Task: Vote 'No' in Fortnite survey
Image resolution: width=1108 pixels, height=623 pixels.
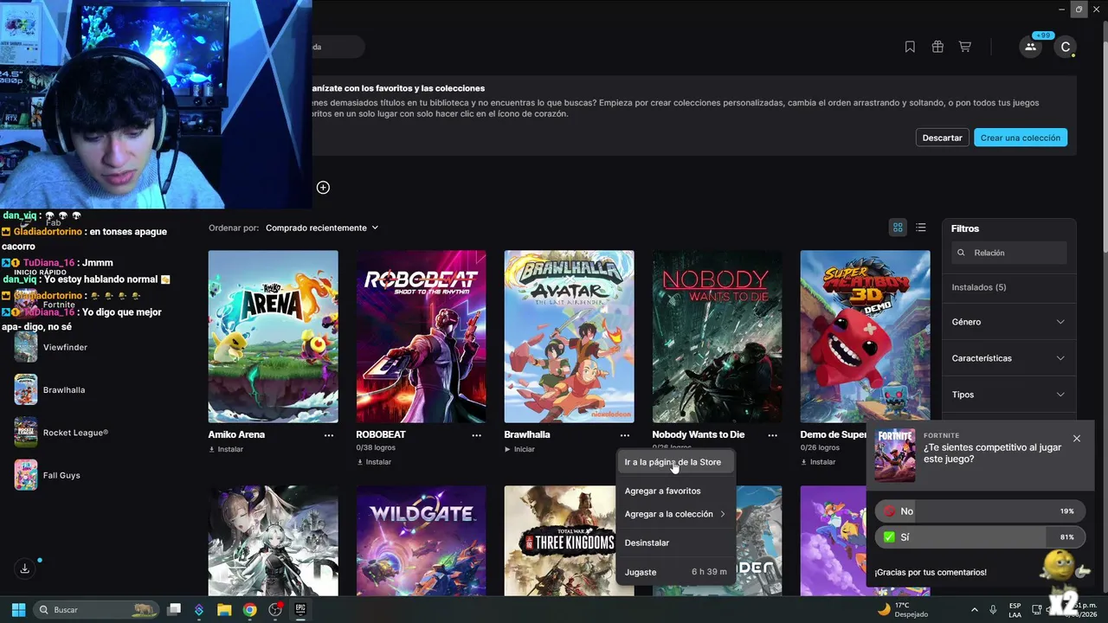Action: click(979, 511)
